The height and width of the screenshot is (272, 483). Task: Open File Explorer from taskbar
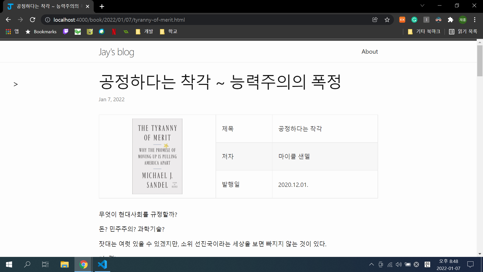pyautogui.click(x=64, y=264)
